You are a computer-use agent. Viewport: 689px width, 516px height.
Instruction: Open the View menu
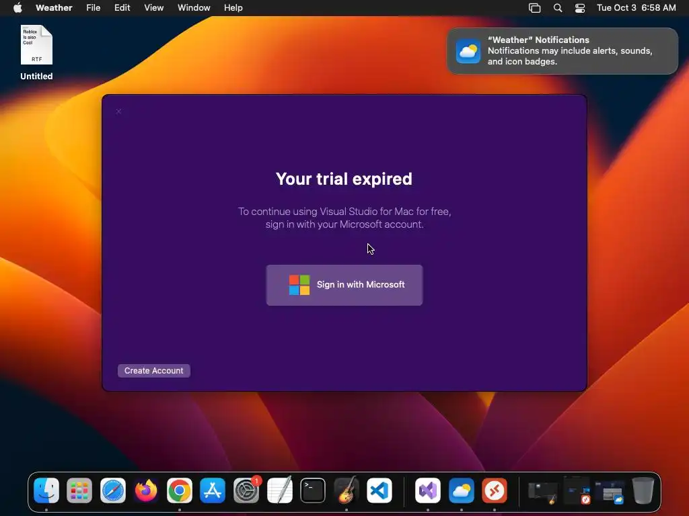(154, 8)
